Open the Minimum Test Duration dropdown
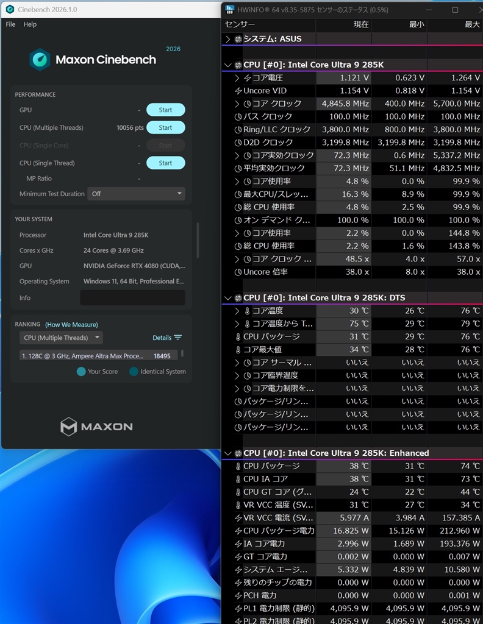 136,194
